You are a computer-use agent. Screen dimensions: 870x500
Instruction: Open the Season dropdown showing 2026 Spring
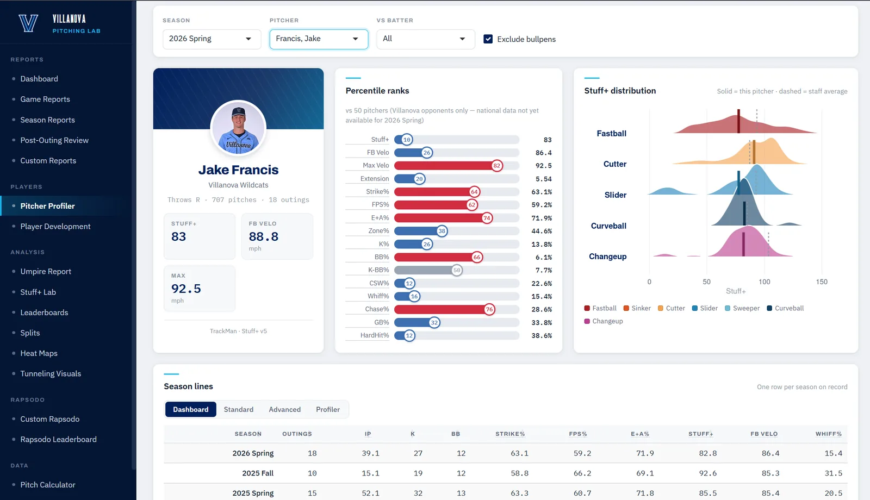pos(212,39)
